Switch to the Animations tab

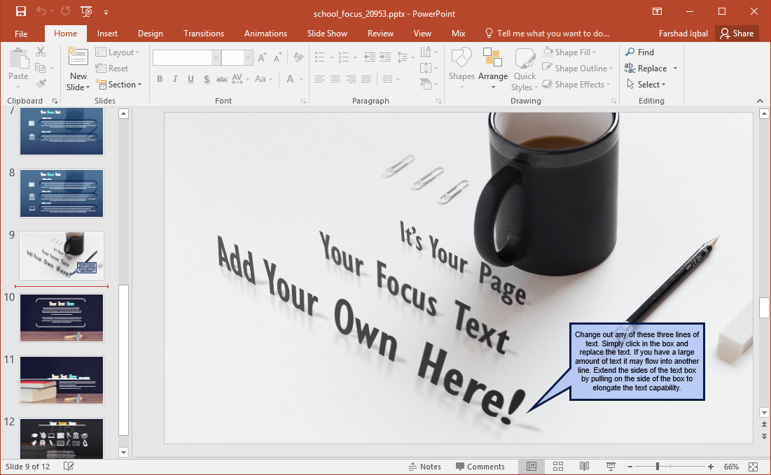point(265,34)
